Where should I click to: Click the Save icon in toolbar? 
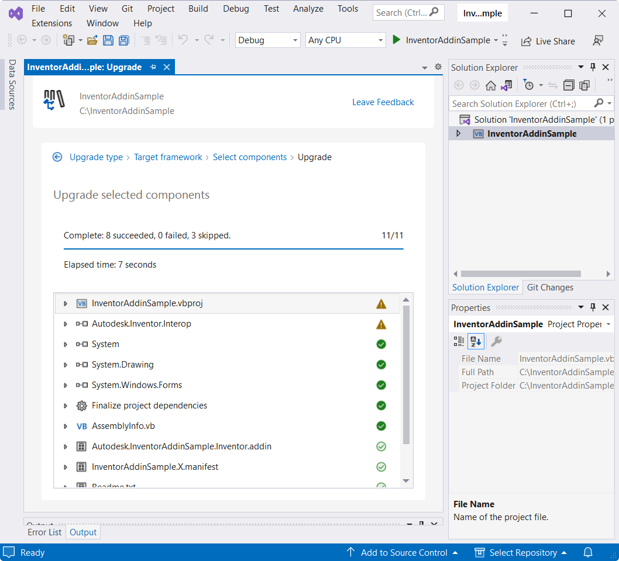coord(108,40)
